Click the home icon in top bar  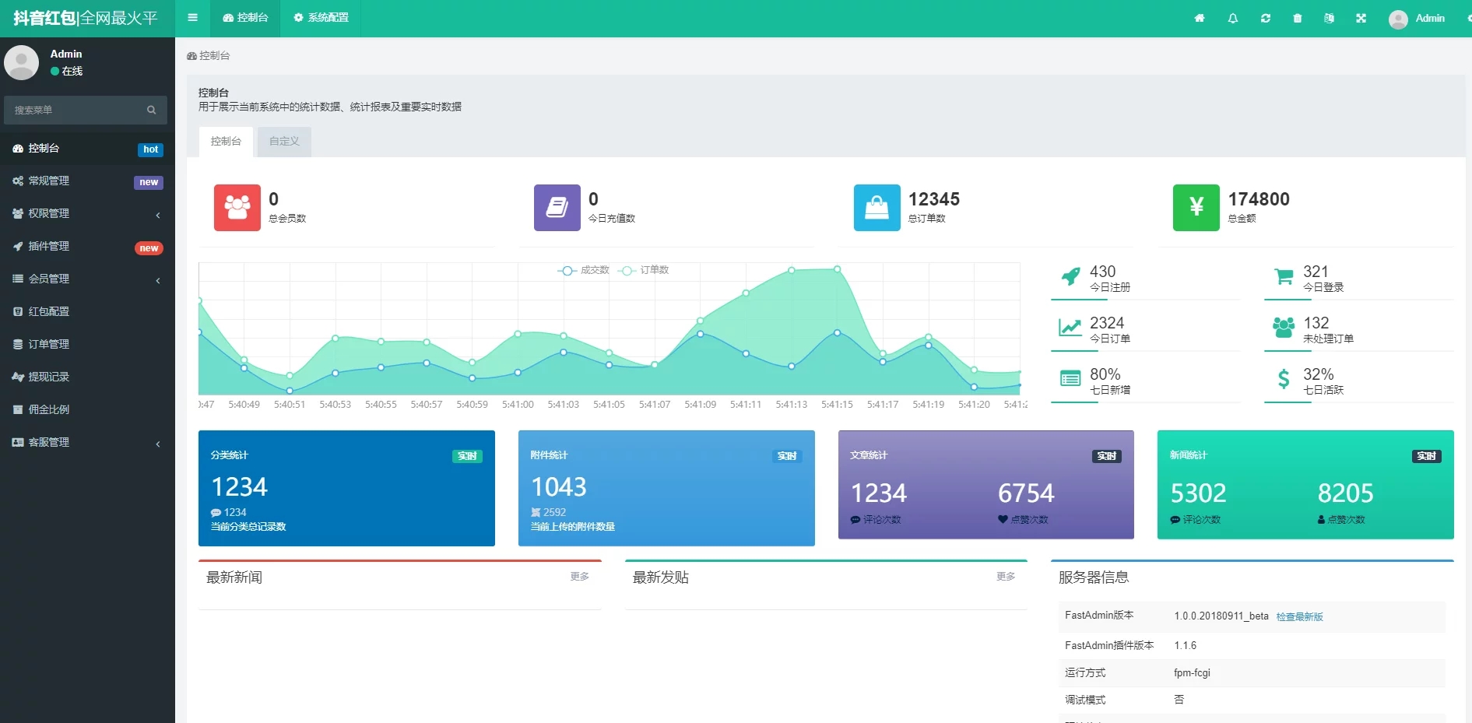point(1200,18)
